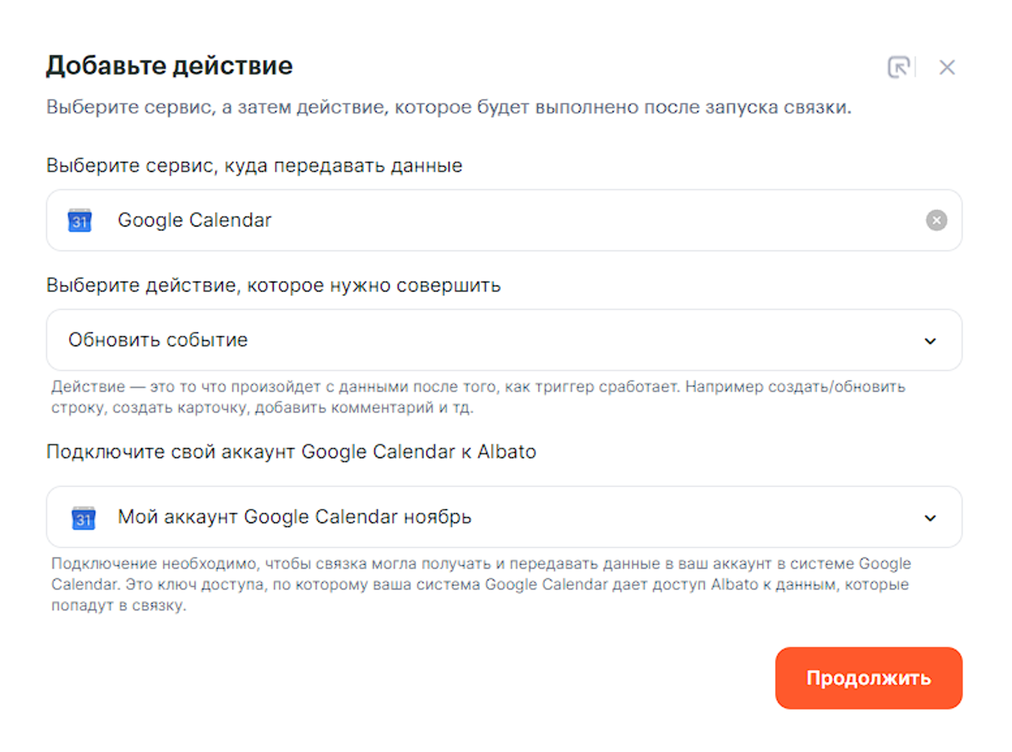1012x752 pixels.
Task: Click the "Добавьте действие" heading
Action: point(169,66)
